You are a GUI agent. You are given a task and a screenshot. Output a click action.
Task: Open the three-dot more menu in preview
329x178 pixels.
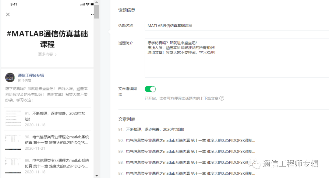92,15
